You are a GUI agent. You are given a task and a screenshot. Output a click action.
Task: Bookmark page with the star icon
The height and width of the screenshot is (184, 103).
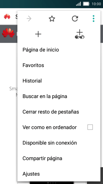(52, 19)
